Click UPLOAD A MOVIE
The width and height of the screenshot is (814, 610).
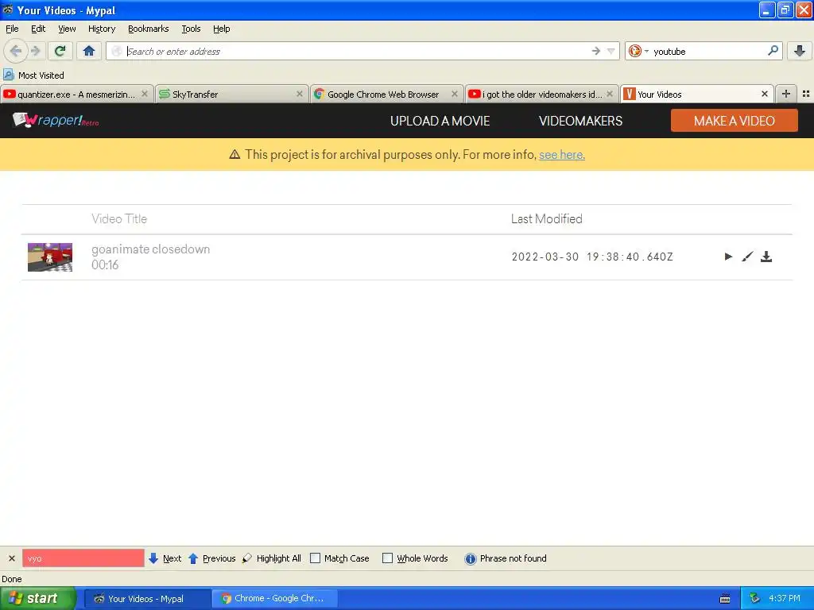(440, 121)
